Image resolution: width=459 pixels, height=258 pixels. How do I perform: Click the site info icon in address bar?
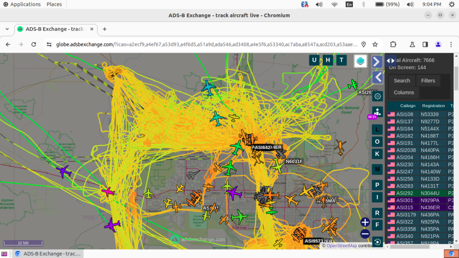pos(49,44)
